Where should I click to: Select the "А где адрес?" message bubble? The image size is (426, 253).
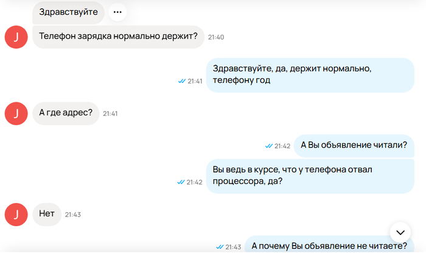(65, 113)
